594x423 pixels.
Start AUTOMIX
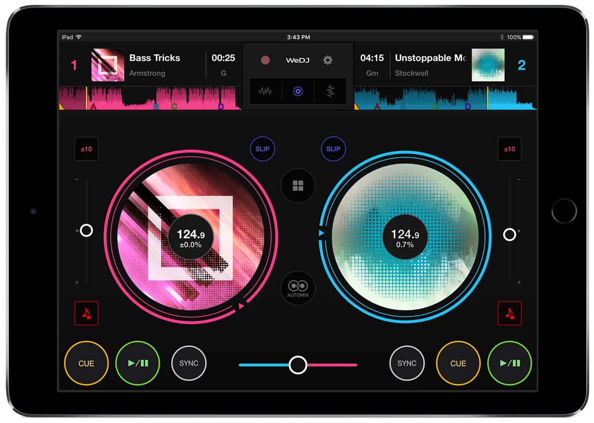[x=297, y=288]
